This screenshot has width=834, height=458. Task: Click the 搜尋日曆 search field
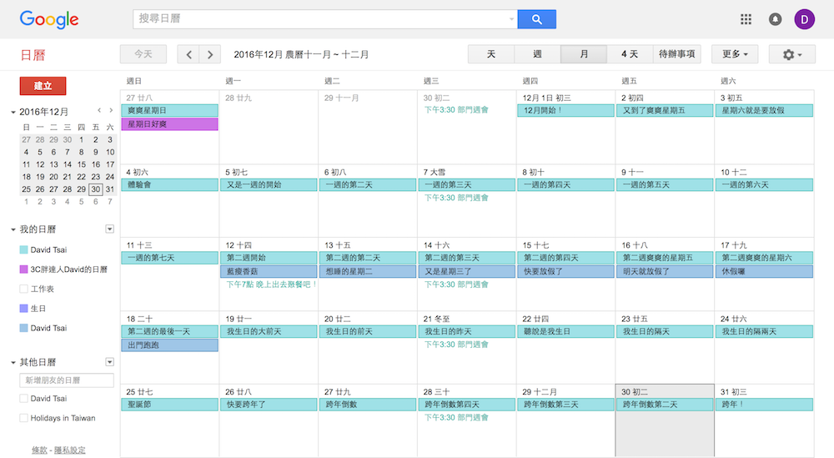click(321, 19)
